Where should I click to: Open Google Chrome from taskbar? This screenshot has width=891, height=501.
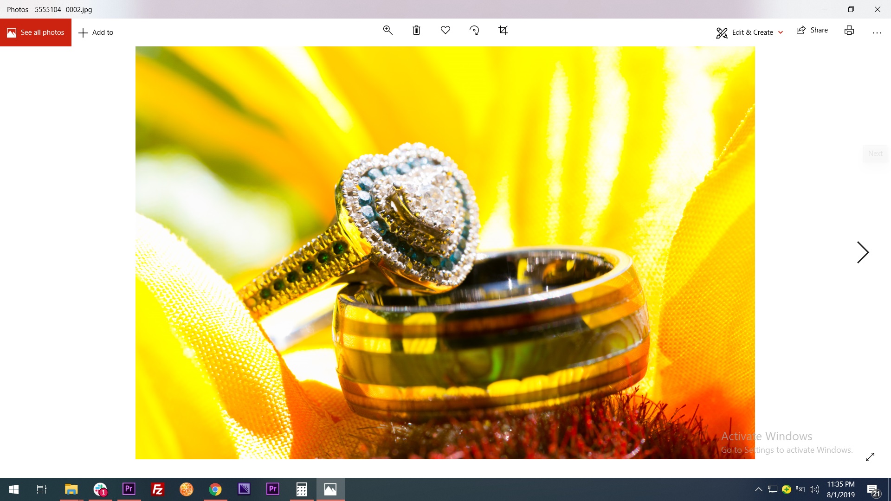[x=215, y=489]
